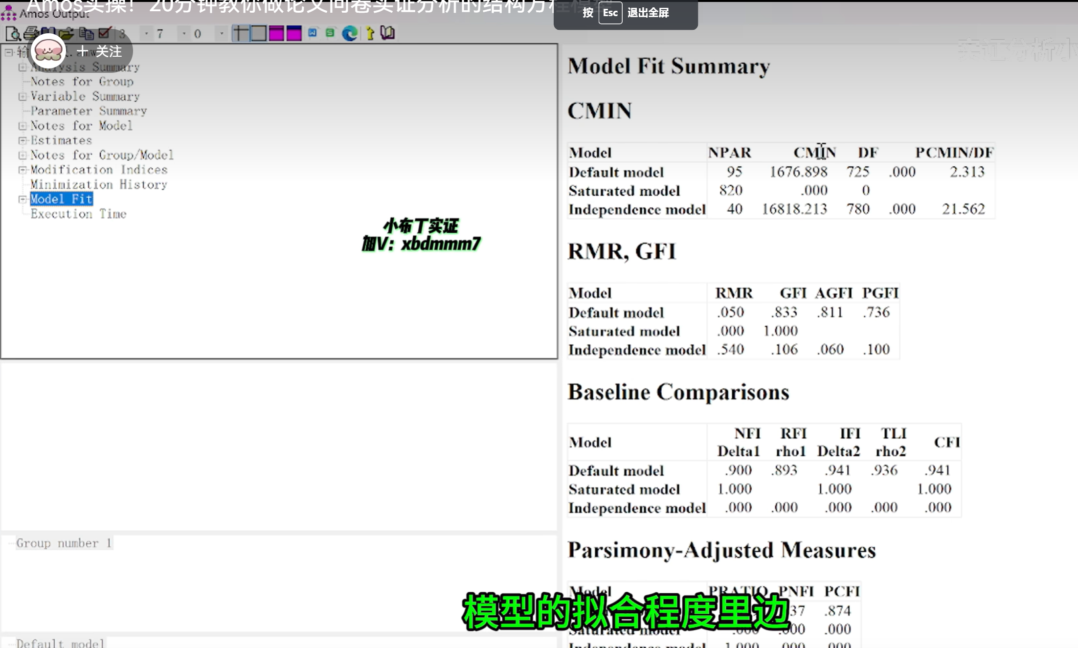
Task: Click the green spreadsheet export icon
Action: 330,33
